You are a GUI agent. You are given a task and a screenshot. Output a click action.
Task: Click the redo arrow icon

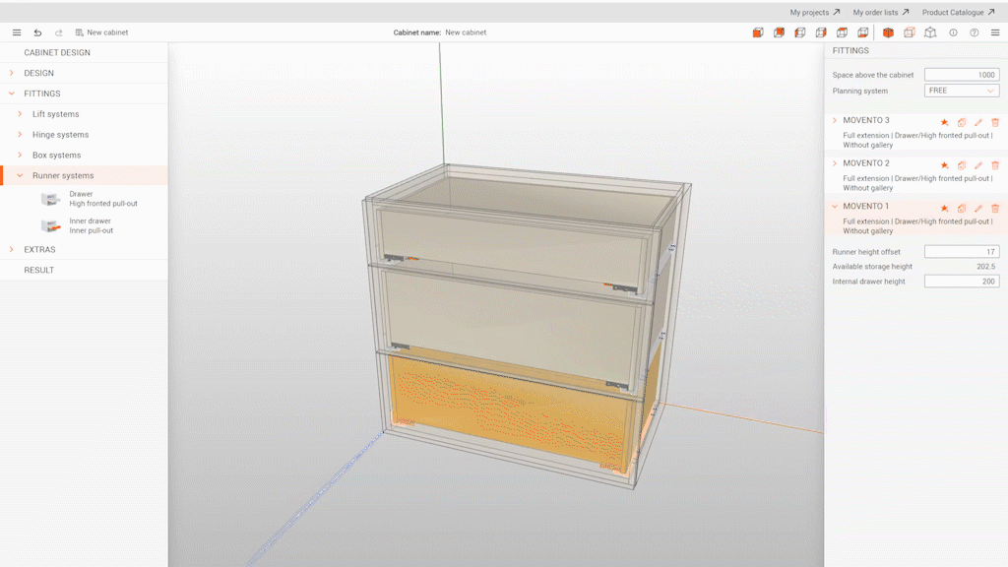[x=57, y=31]
